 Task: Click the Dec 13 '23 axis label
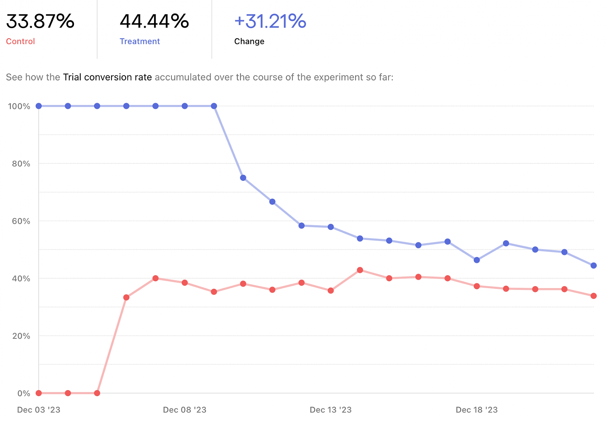(331, 410)
